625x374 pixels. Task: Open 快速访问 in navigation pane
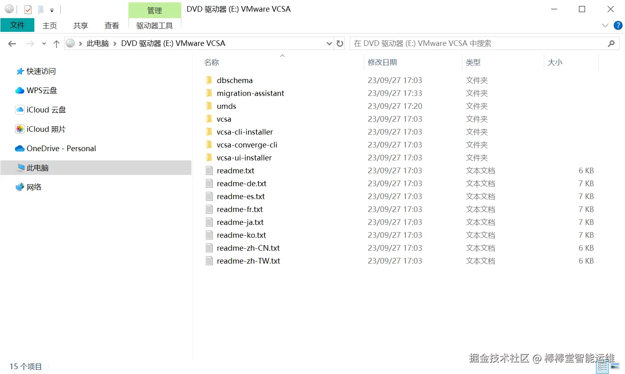41,71
